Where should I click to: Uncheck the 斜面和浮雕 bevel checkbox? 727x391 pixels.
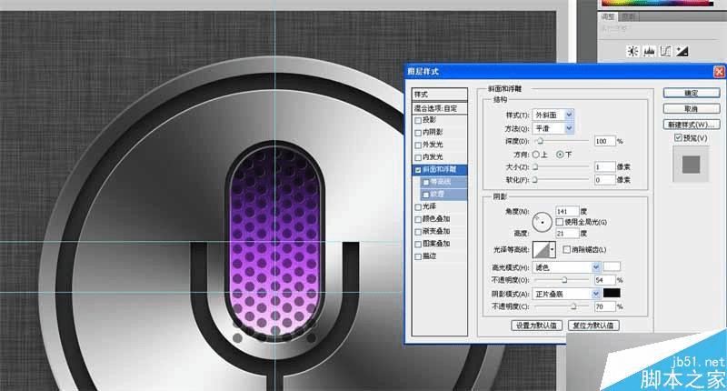(418, 170)
